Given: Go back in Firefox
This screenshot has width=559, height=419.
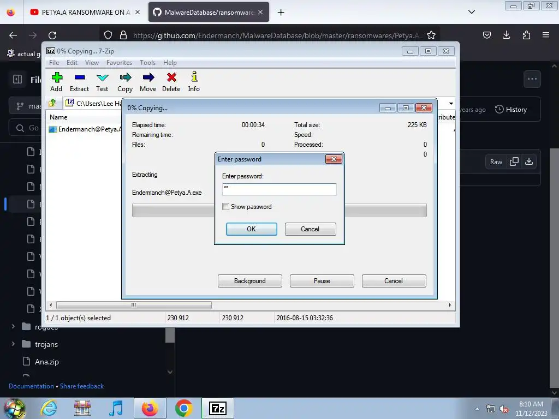Looking at the screenshot, I should pos(13,35).
